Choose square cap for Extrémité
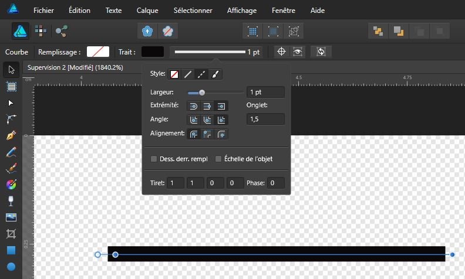Viewport: 465px width, 279px height. [221, 106]
